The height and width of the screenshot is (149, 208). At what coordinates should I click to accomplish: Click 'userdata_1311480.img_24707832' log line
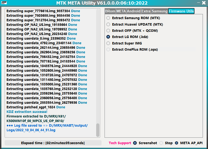click(47, 80)
